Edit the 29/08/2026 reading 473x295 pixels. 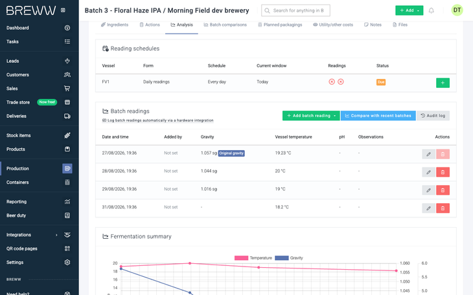click(x=428, y=190)
